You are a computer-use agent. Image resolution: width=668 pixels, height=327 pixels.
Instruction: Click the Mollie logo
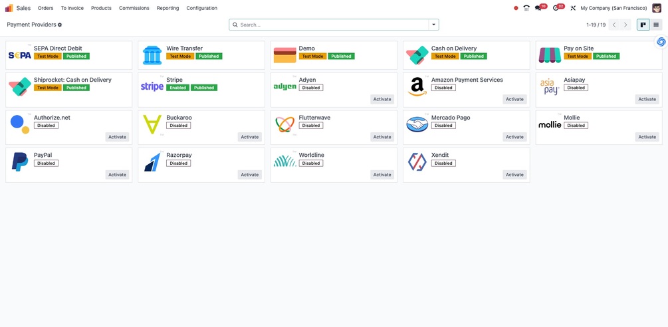550,124
